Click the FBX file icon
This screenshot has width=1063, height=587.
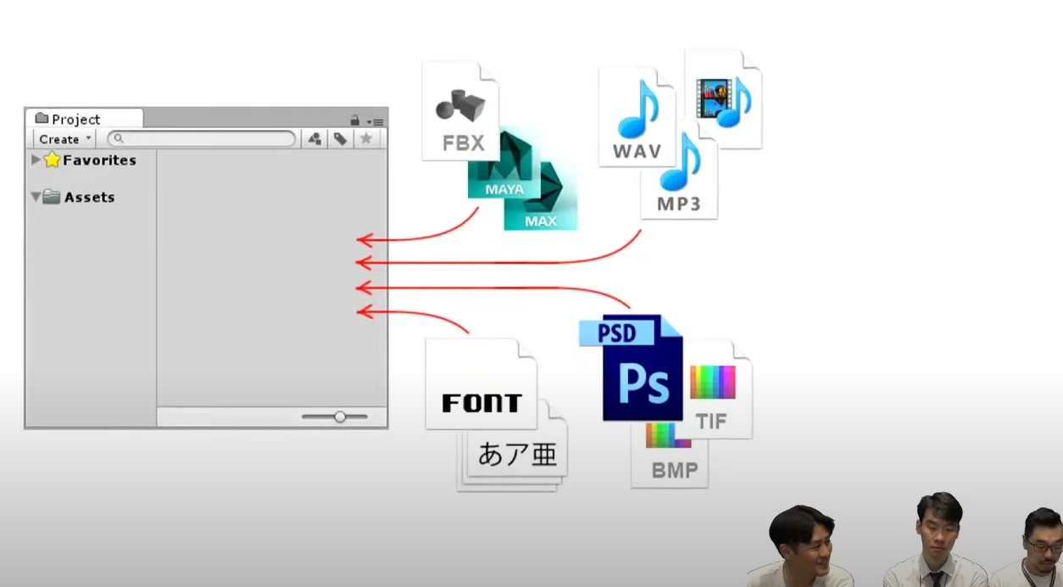[x=460, y=110]
